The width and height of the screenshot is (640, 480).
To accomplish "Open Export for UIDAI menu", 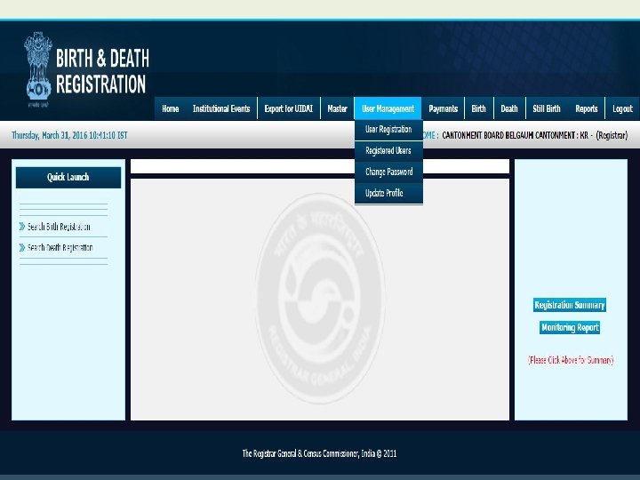I will tap(289, 108).
